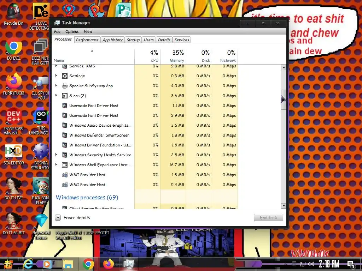
Task: Expand the Settings process row
Action: (x=56, y=76)
